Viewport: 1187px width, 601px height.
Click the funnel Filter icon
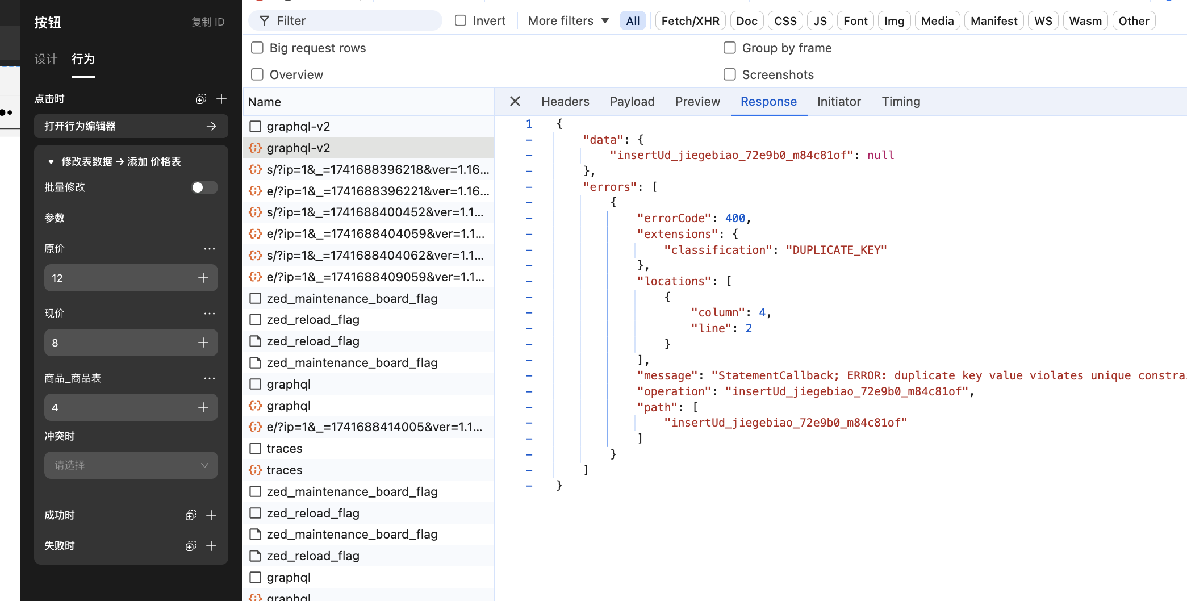[x=264, y=21]
